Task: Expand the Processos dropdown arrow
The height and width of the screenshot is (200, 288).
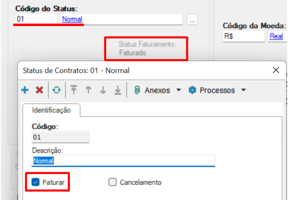Action: pos(244,90)
